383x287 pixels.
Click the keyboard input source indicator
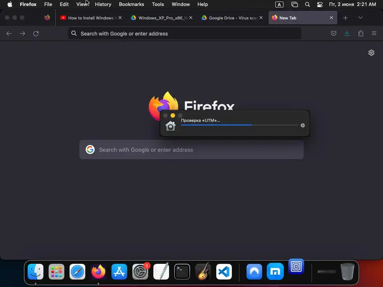tap(279, 4)
